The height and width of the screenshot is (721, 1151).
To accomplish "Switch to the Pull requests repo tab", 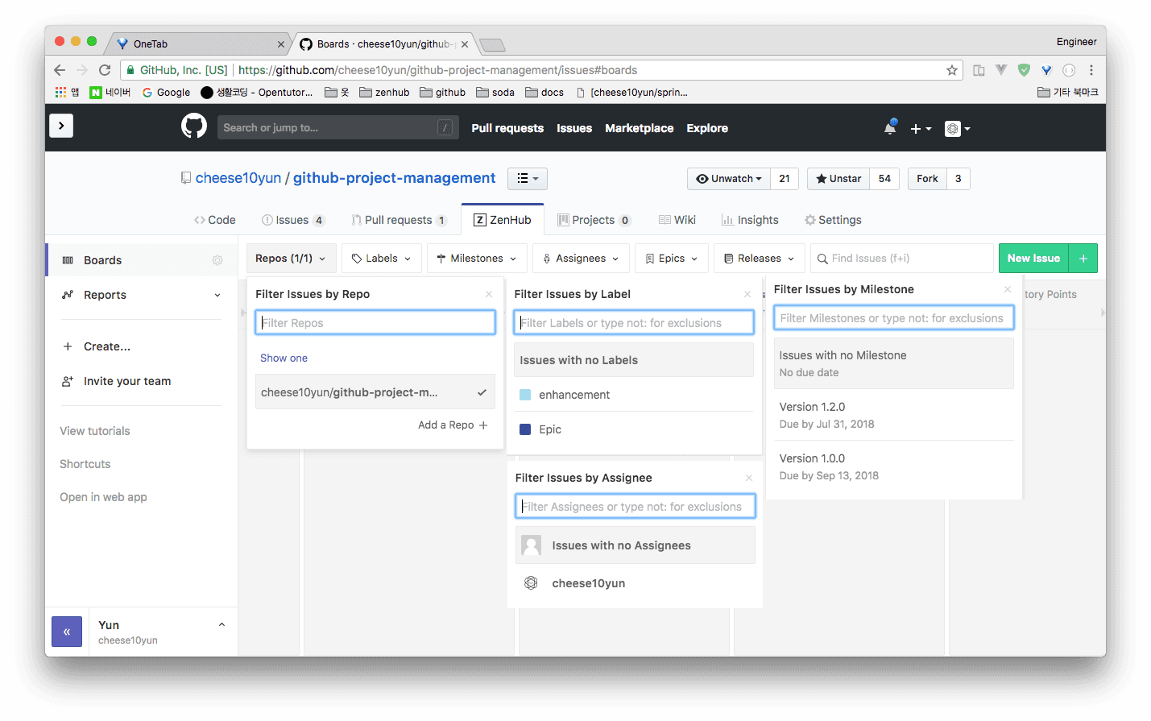I will click(399, 220).
